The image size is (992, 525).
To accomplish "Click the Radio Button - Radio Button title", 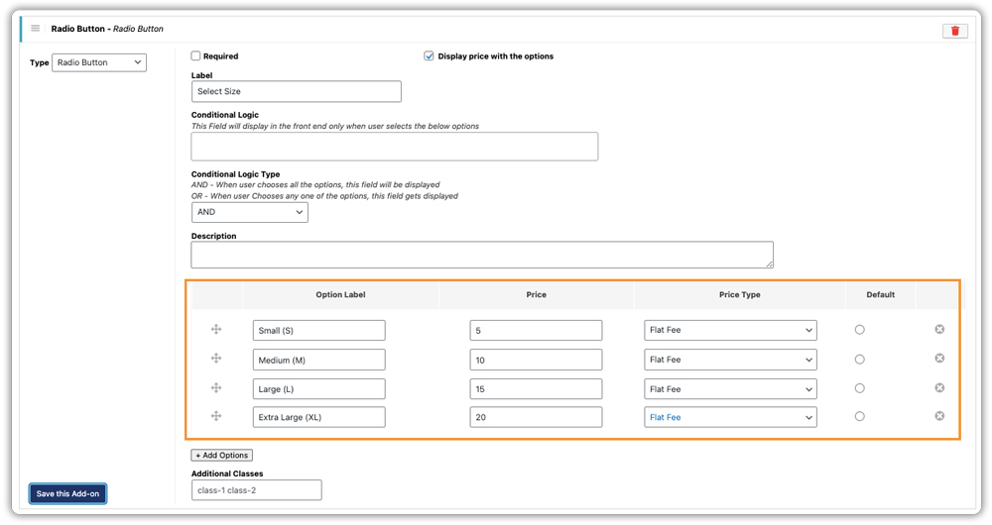I will [x=107, y=29].
